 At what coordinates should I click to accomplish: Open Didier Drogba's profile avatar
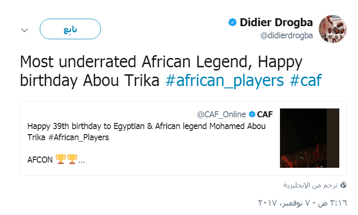tap(333, 29)
